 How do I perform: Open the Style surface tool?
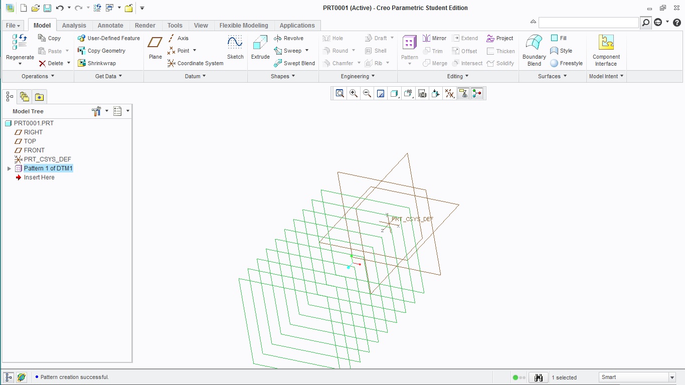click(561, 51)
